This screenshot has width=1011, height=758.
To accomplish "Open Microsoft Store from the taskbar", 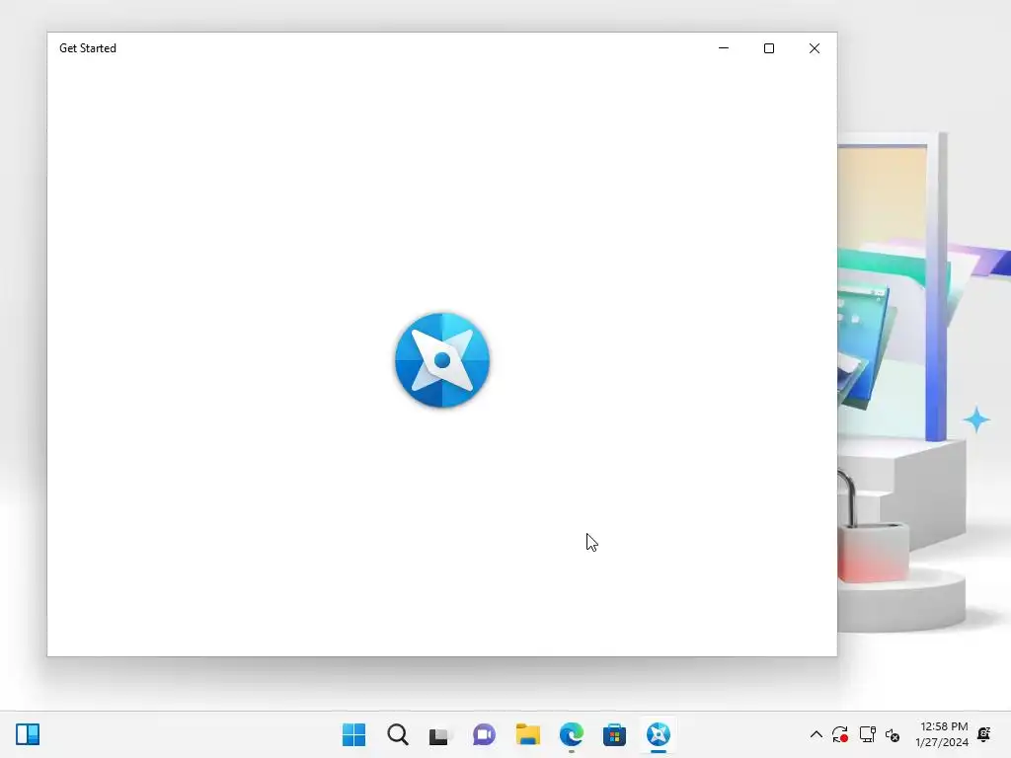I will 614,734.
